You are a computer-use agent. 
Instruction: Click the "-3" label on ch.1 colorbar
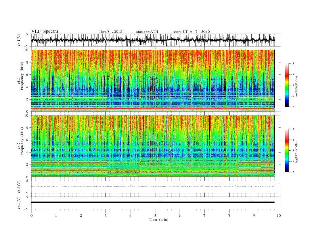pyautogui.click(x=292, y=64)
